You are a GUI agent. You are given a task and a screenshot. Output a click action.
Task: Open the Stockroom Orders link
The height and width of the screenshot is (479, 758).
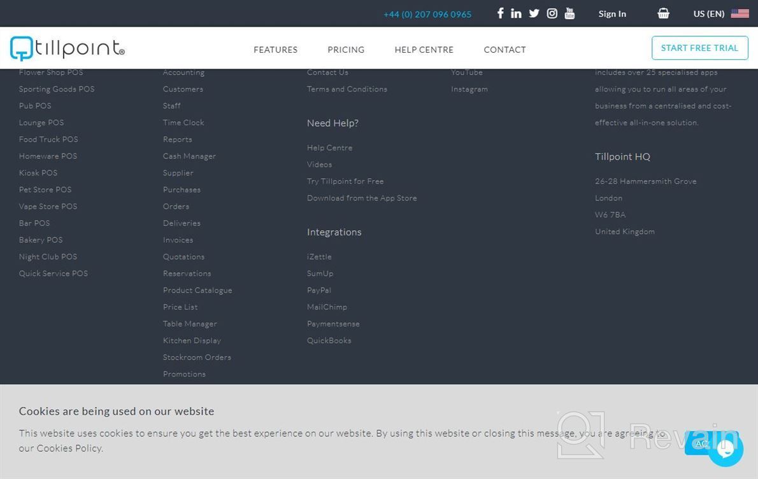tap(197, 358)
